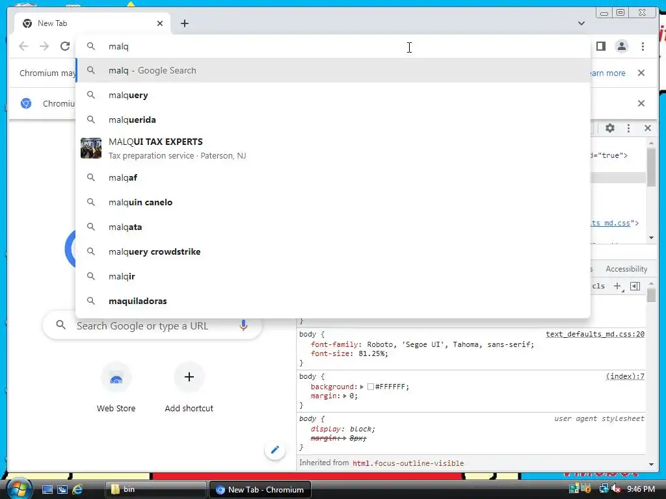Expand the background property triangle

click(x=362, y=387)
